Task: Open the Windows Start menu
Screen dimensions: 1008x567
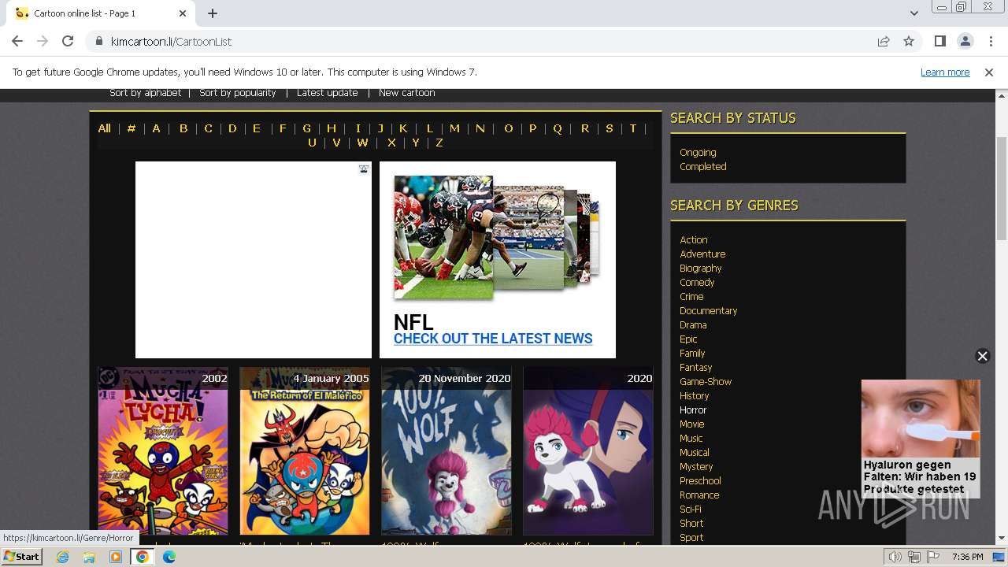Action: click(x=21, y=556)
